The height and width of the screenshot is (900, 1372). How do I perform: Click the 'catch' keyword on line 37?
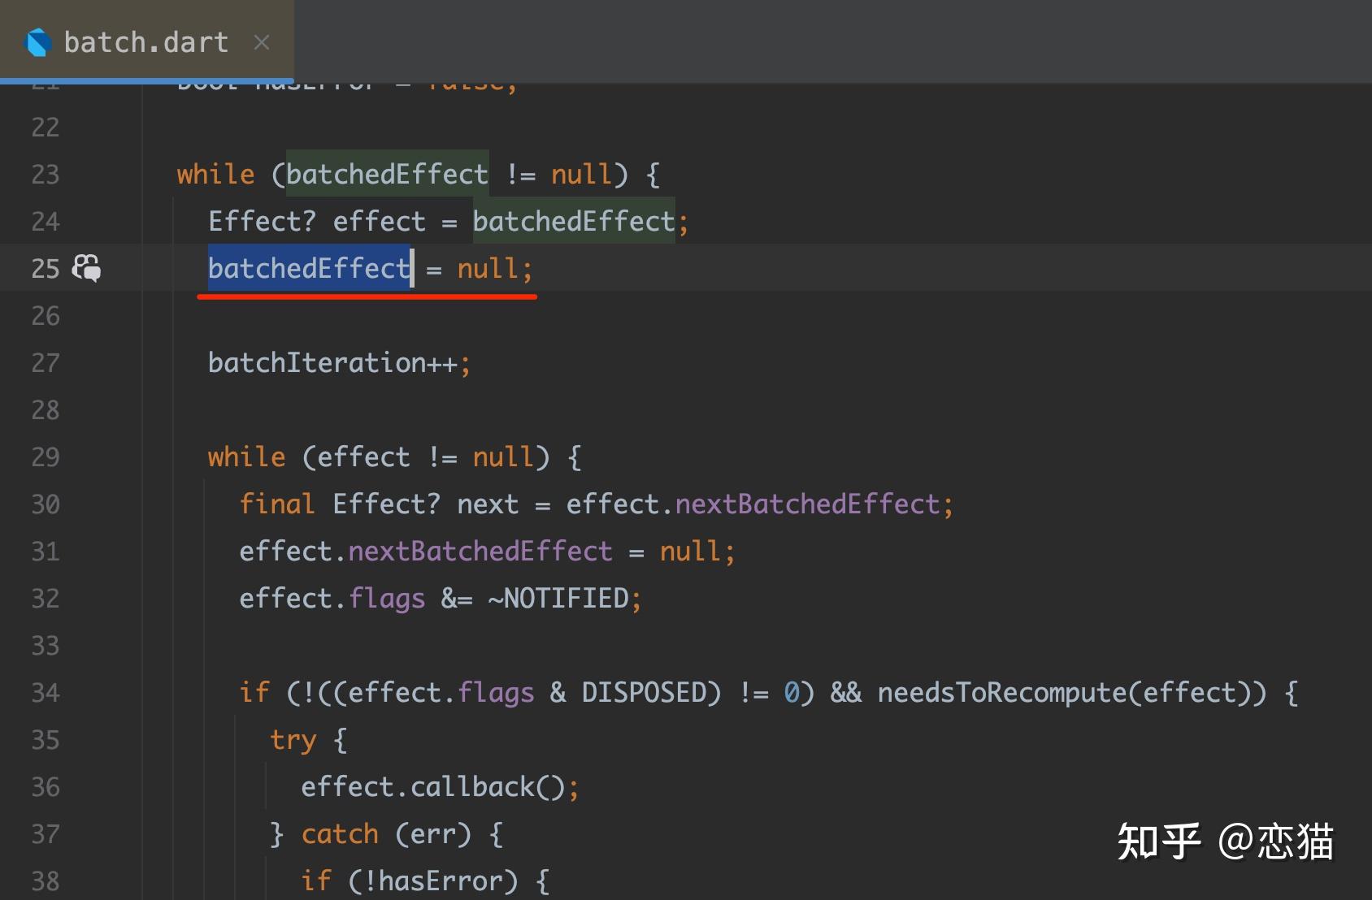coord(340,834)
